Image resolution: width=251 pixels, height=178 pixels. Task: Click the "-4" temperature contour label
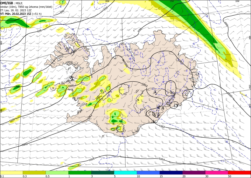(x=245, y=95)
